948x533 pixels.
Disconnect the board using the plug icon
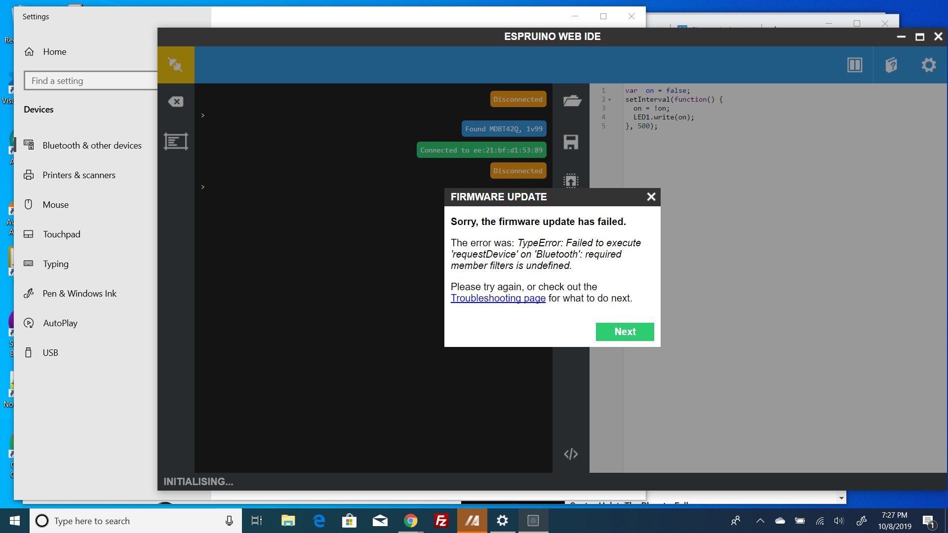(x=176, y=65)
